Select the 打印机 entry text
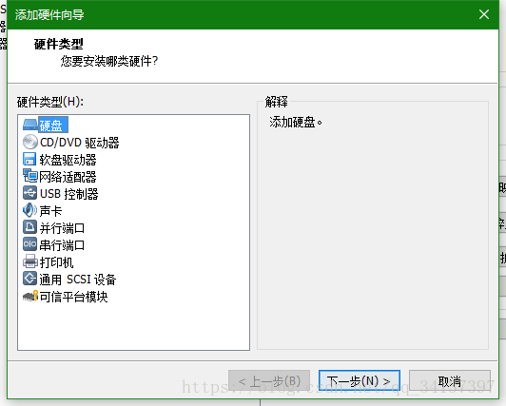Image resolution: width=506 pixels, height=406 pixels. point(56,262)
